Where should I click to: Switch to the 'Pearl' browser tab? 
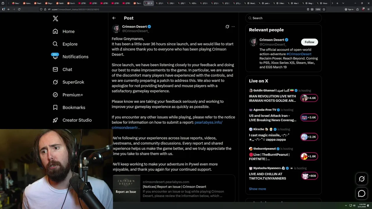pyautogui.click(x=38, y=3)
